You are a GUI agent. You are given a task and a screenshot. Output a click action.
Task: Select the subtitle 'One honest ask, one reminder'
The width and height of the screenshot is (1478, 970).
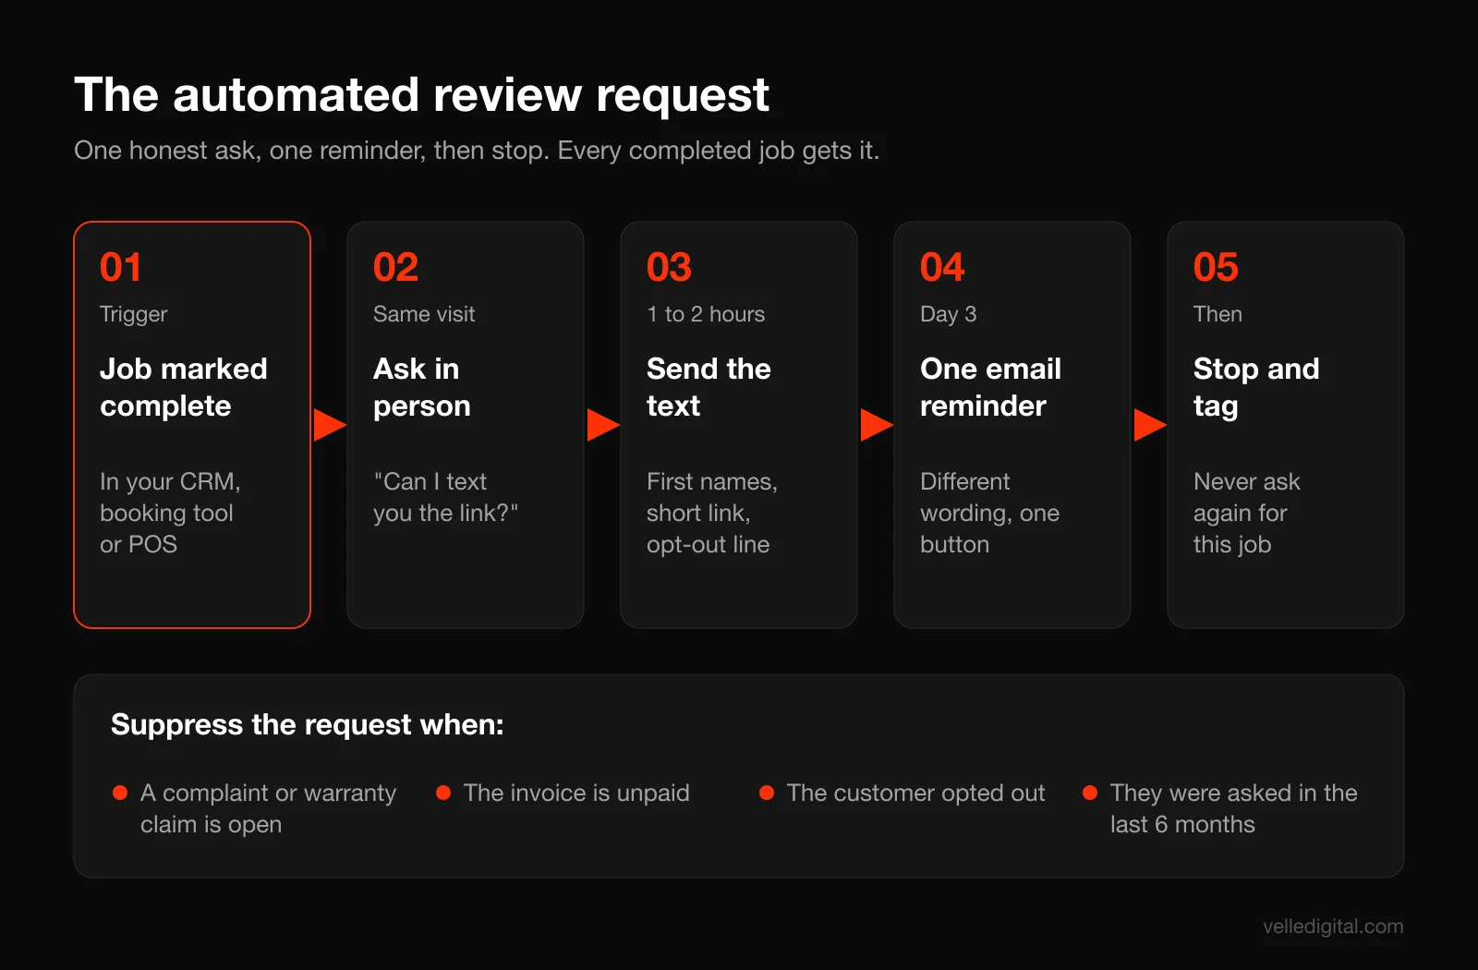(247, 151)
